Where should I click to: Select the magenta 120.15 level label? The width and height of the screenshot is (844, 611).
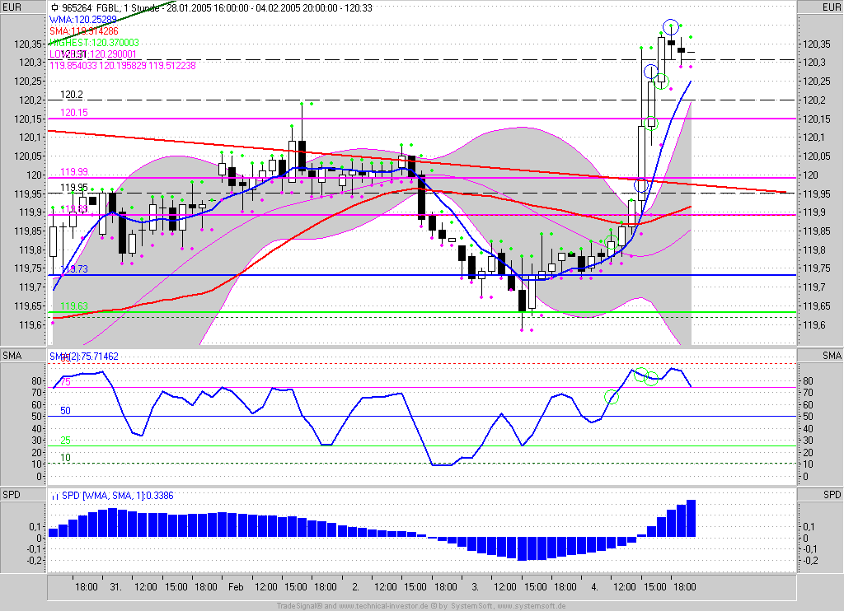tap(73, 113)
